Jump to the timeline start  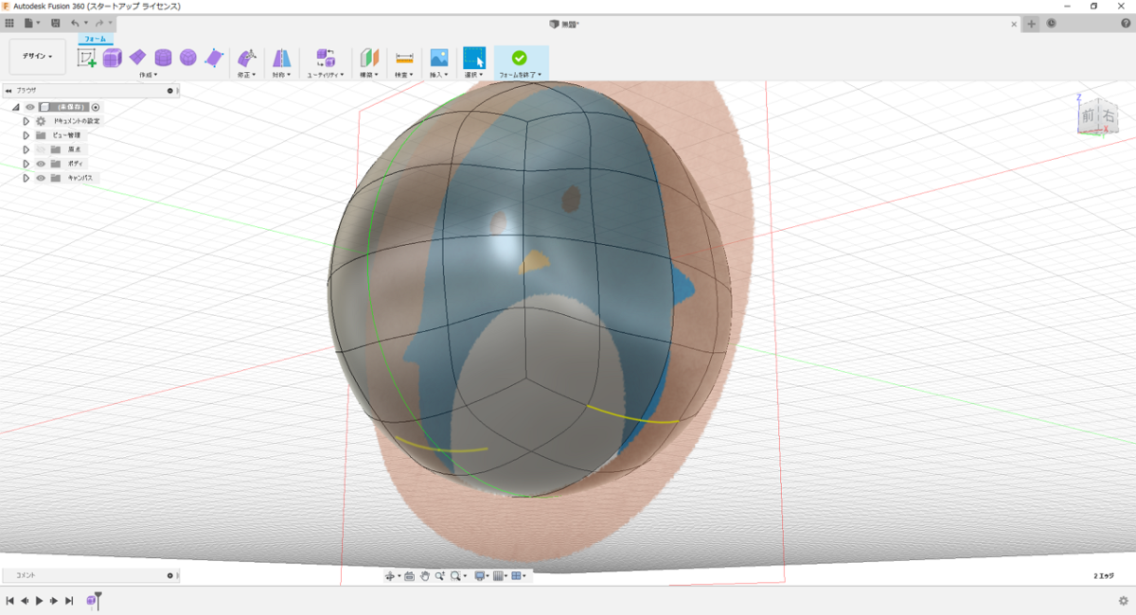point(9,601)
